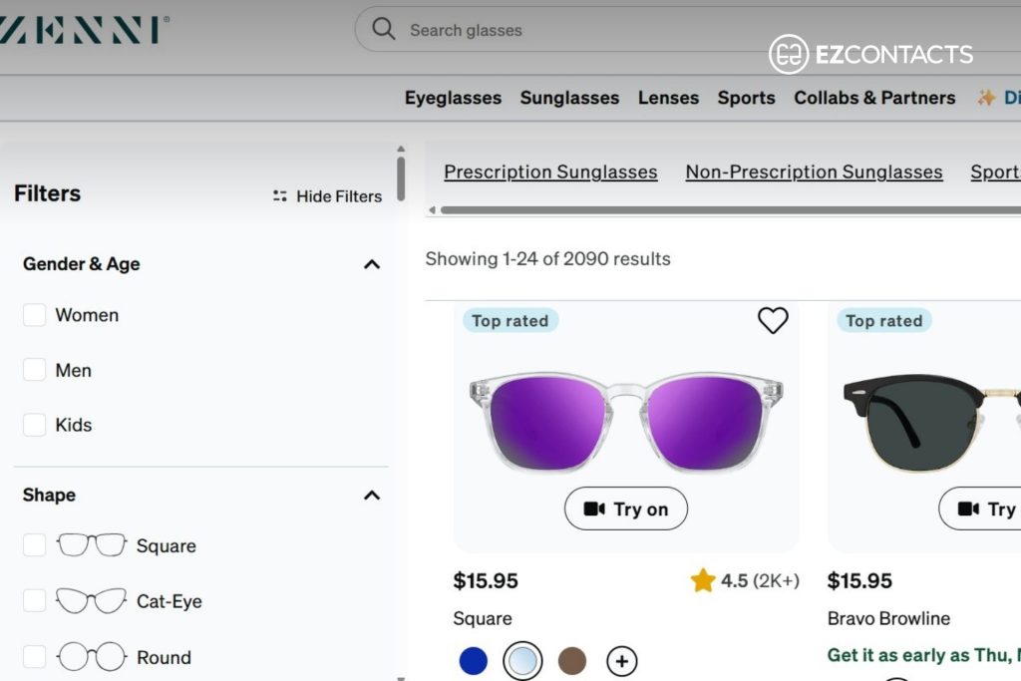Viewport: 1021px width, 681px height.
Task: Go to Prescription Sunglasses link
Action: pos(550,171)
